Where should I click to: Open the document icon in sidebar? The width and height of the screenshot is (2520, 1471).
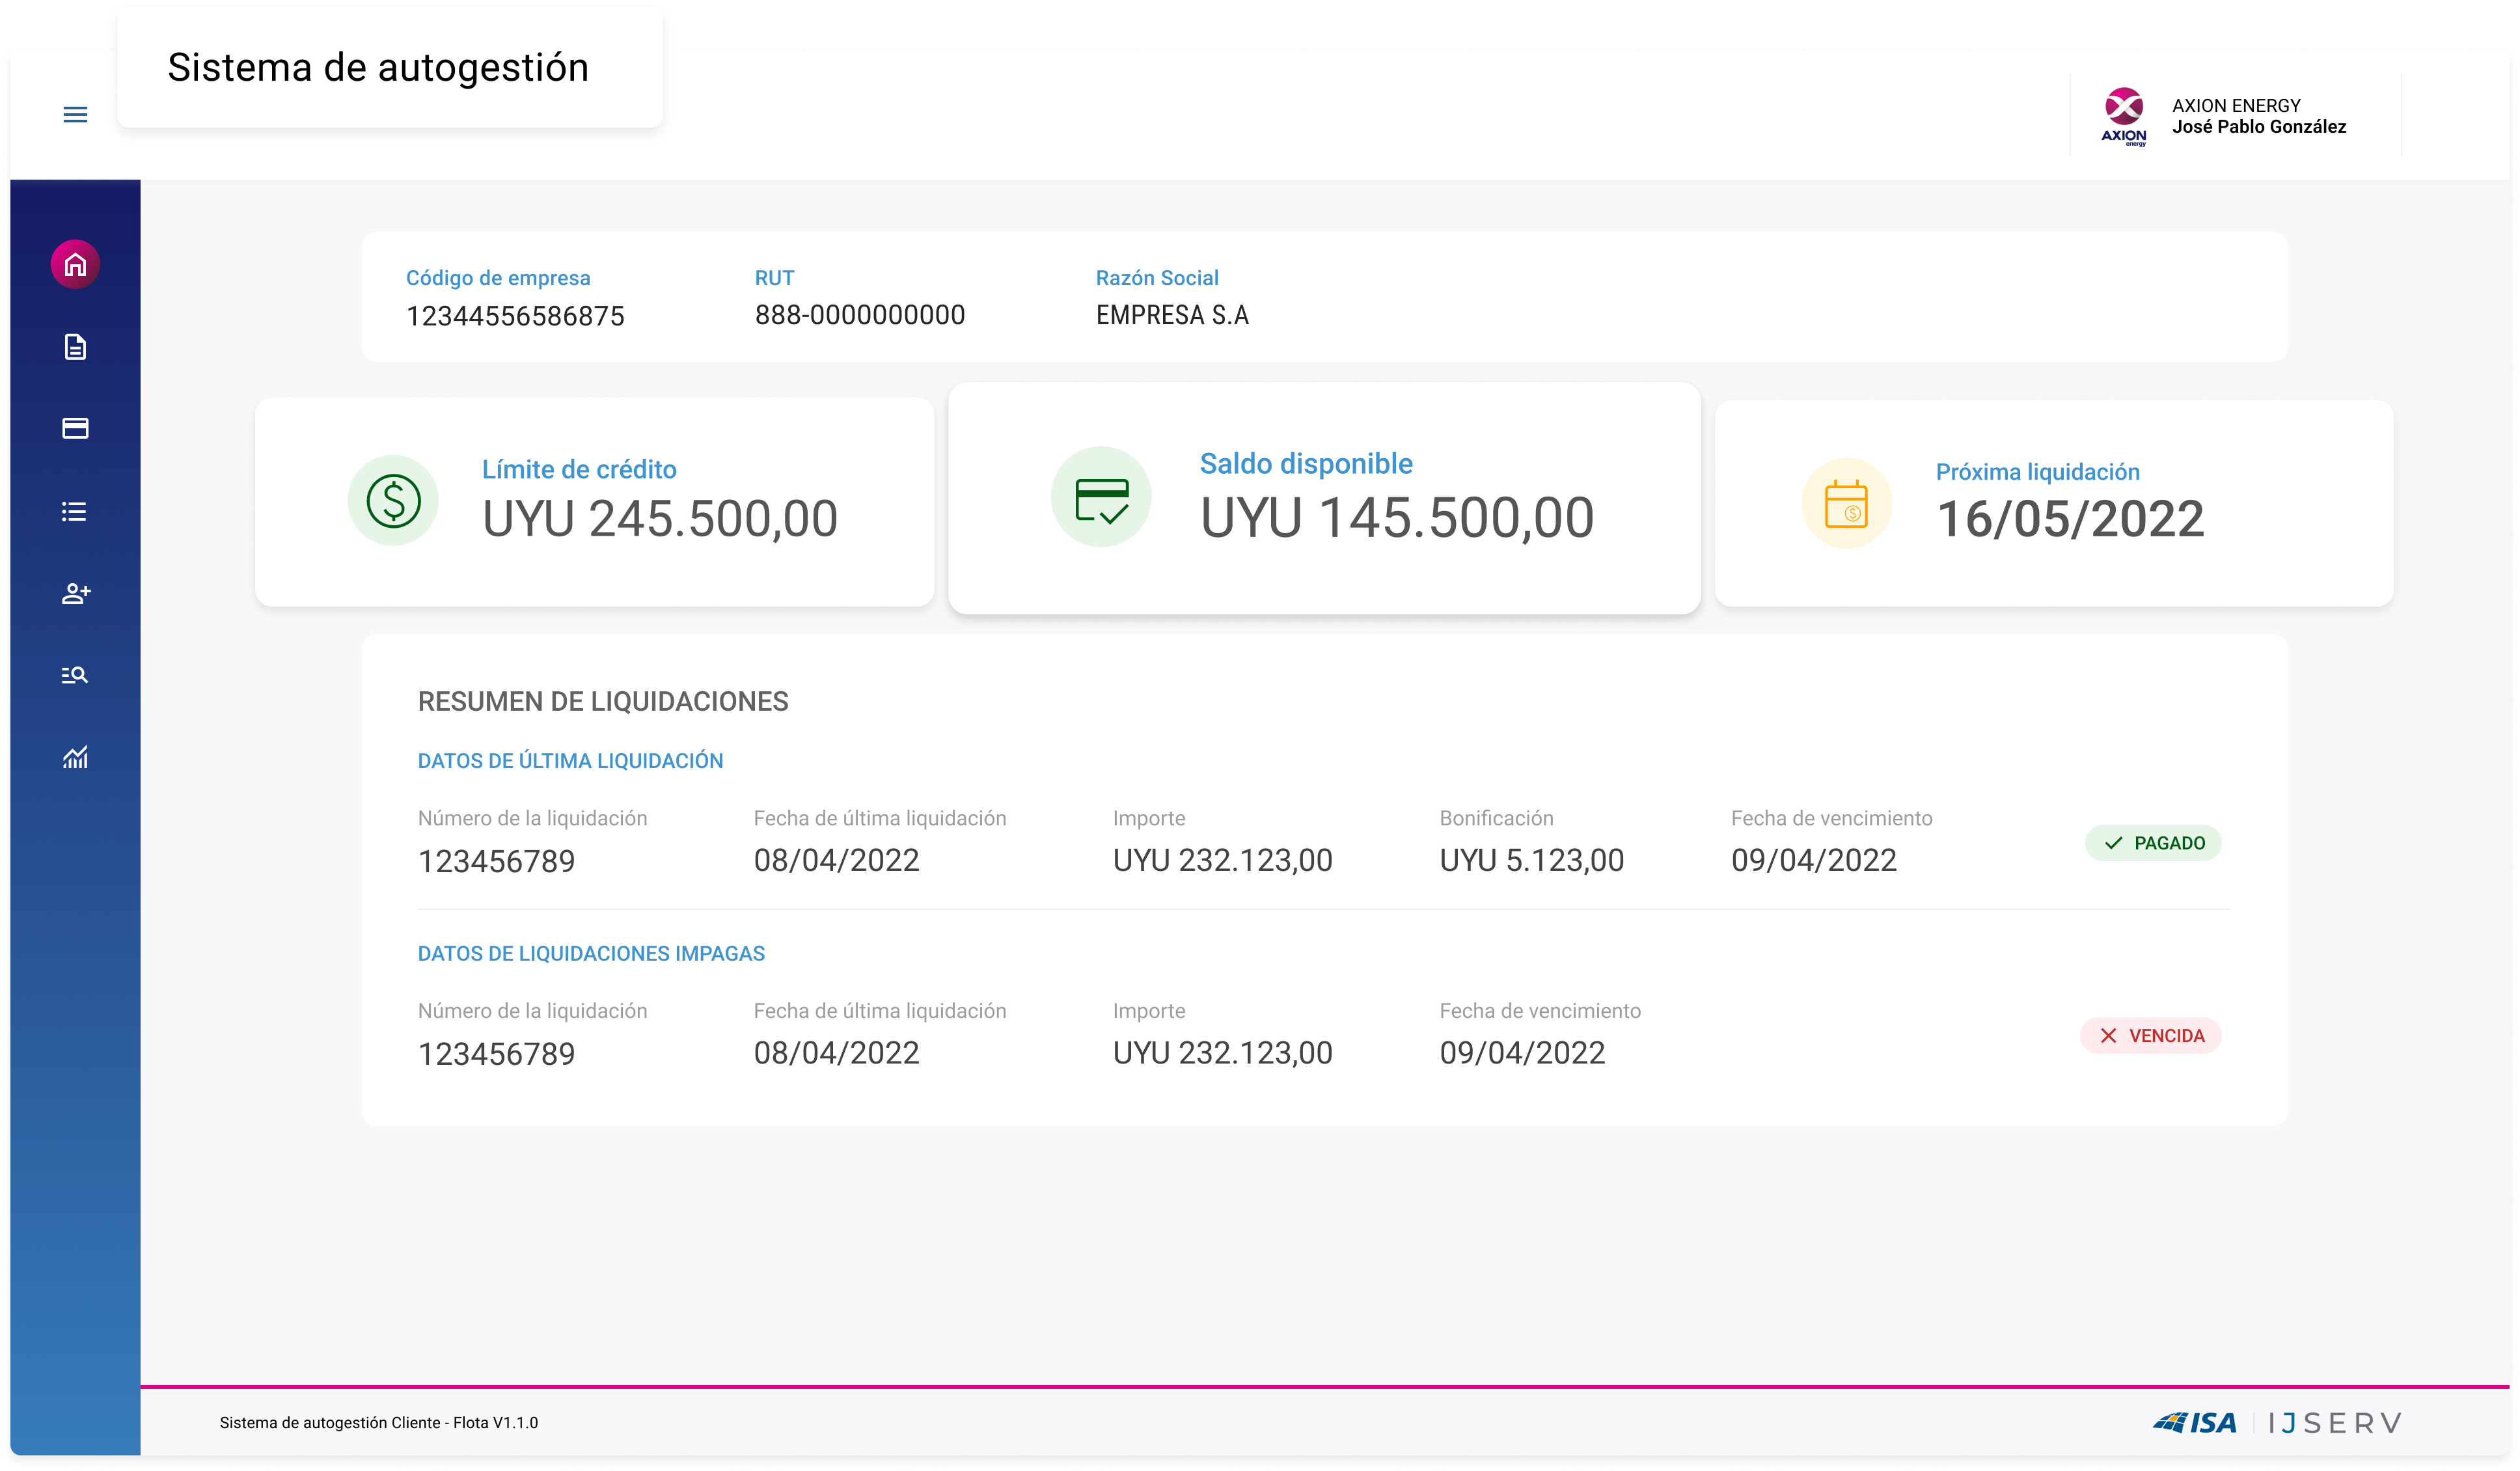[x=75, y=347]
